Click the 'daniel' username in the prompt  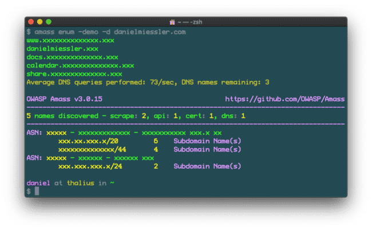point(38,183)
